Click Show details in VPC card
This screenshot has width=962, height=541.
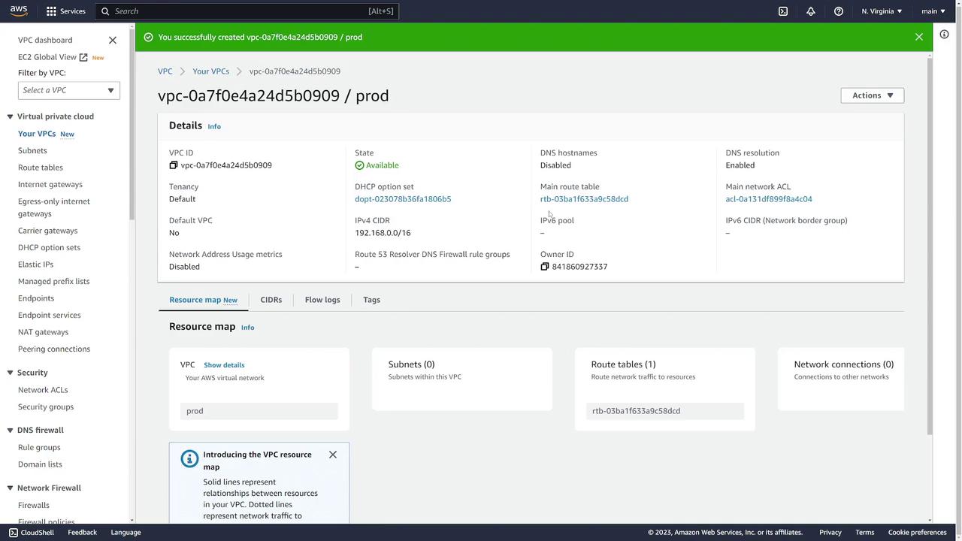click(x=224, y=365)
